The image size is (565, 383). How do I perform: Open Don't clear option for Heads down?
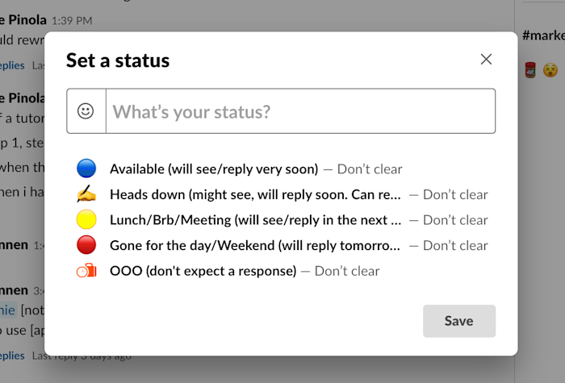[455, 194]
